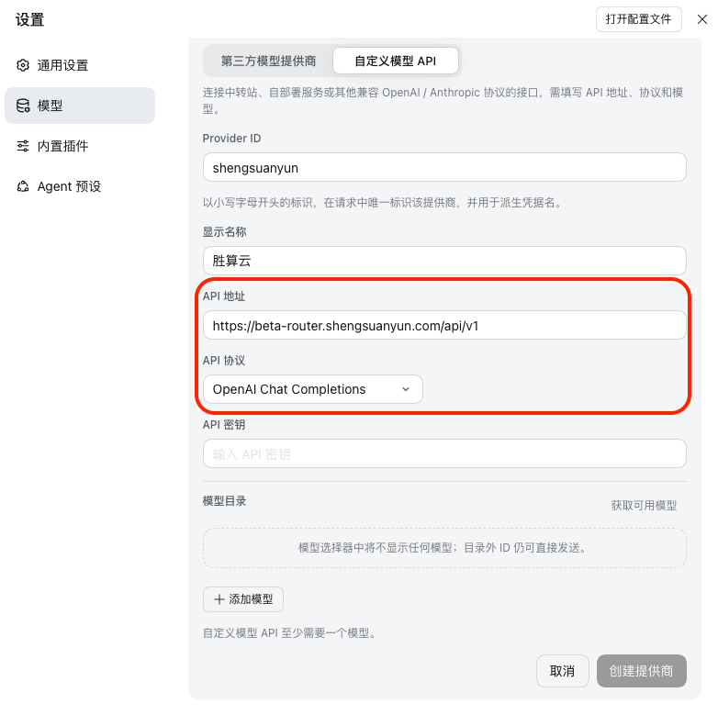Click the chevron arrow of OpenAI Chat Completions
This screenshot has width=718, height=715.
[406, 389]
